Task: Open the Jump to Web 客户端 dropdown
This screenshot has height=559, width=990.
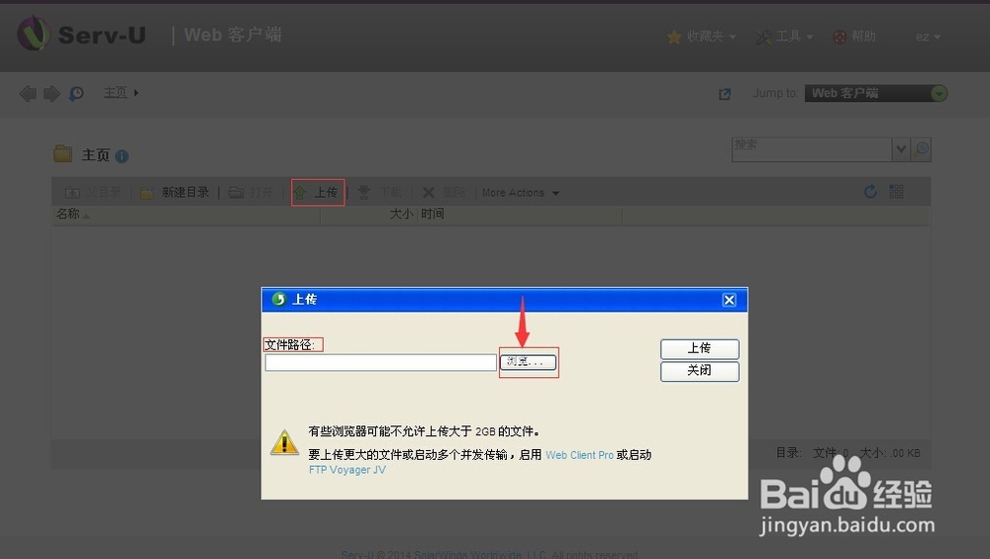Action: coord(876,93)
